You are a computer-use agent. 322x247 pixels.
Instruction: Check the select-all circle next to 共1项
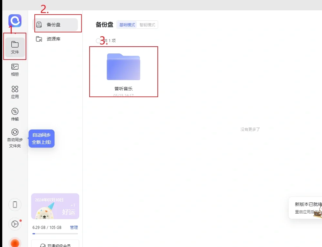pyautogui.click(x=98, y=40)
